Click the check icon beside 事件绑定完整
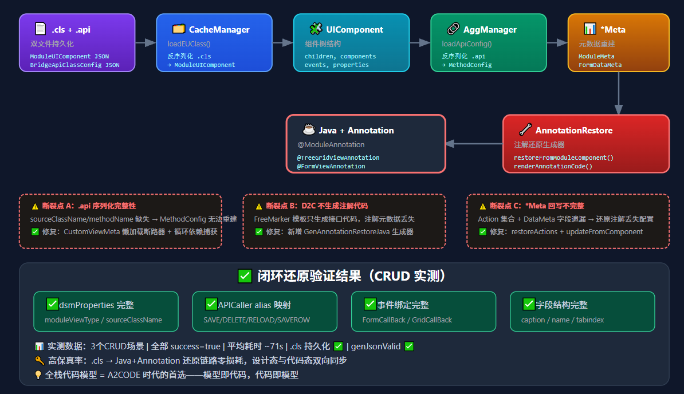This screenshot has width=684, height=394. click(370, 304)
